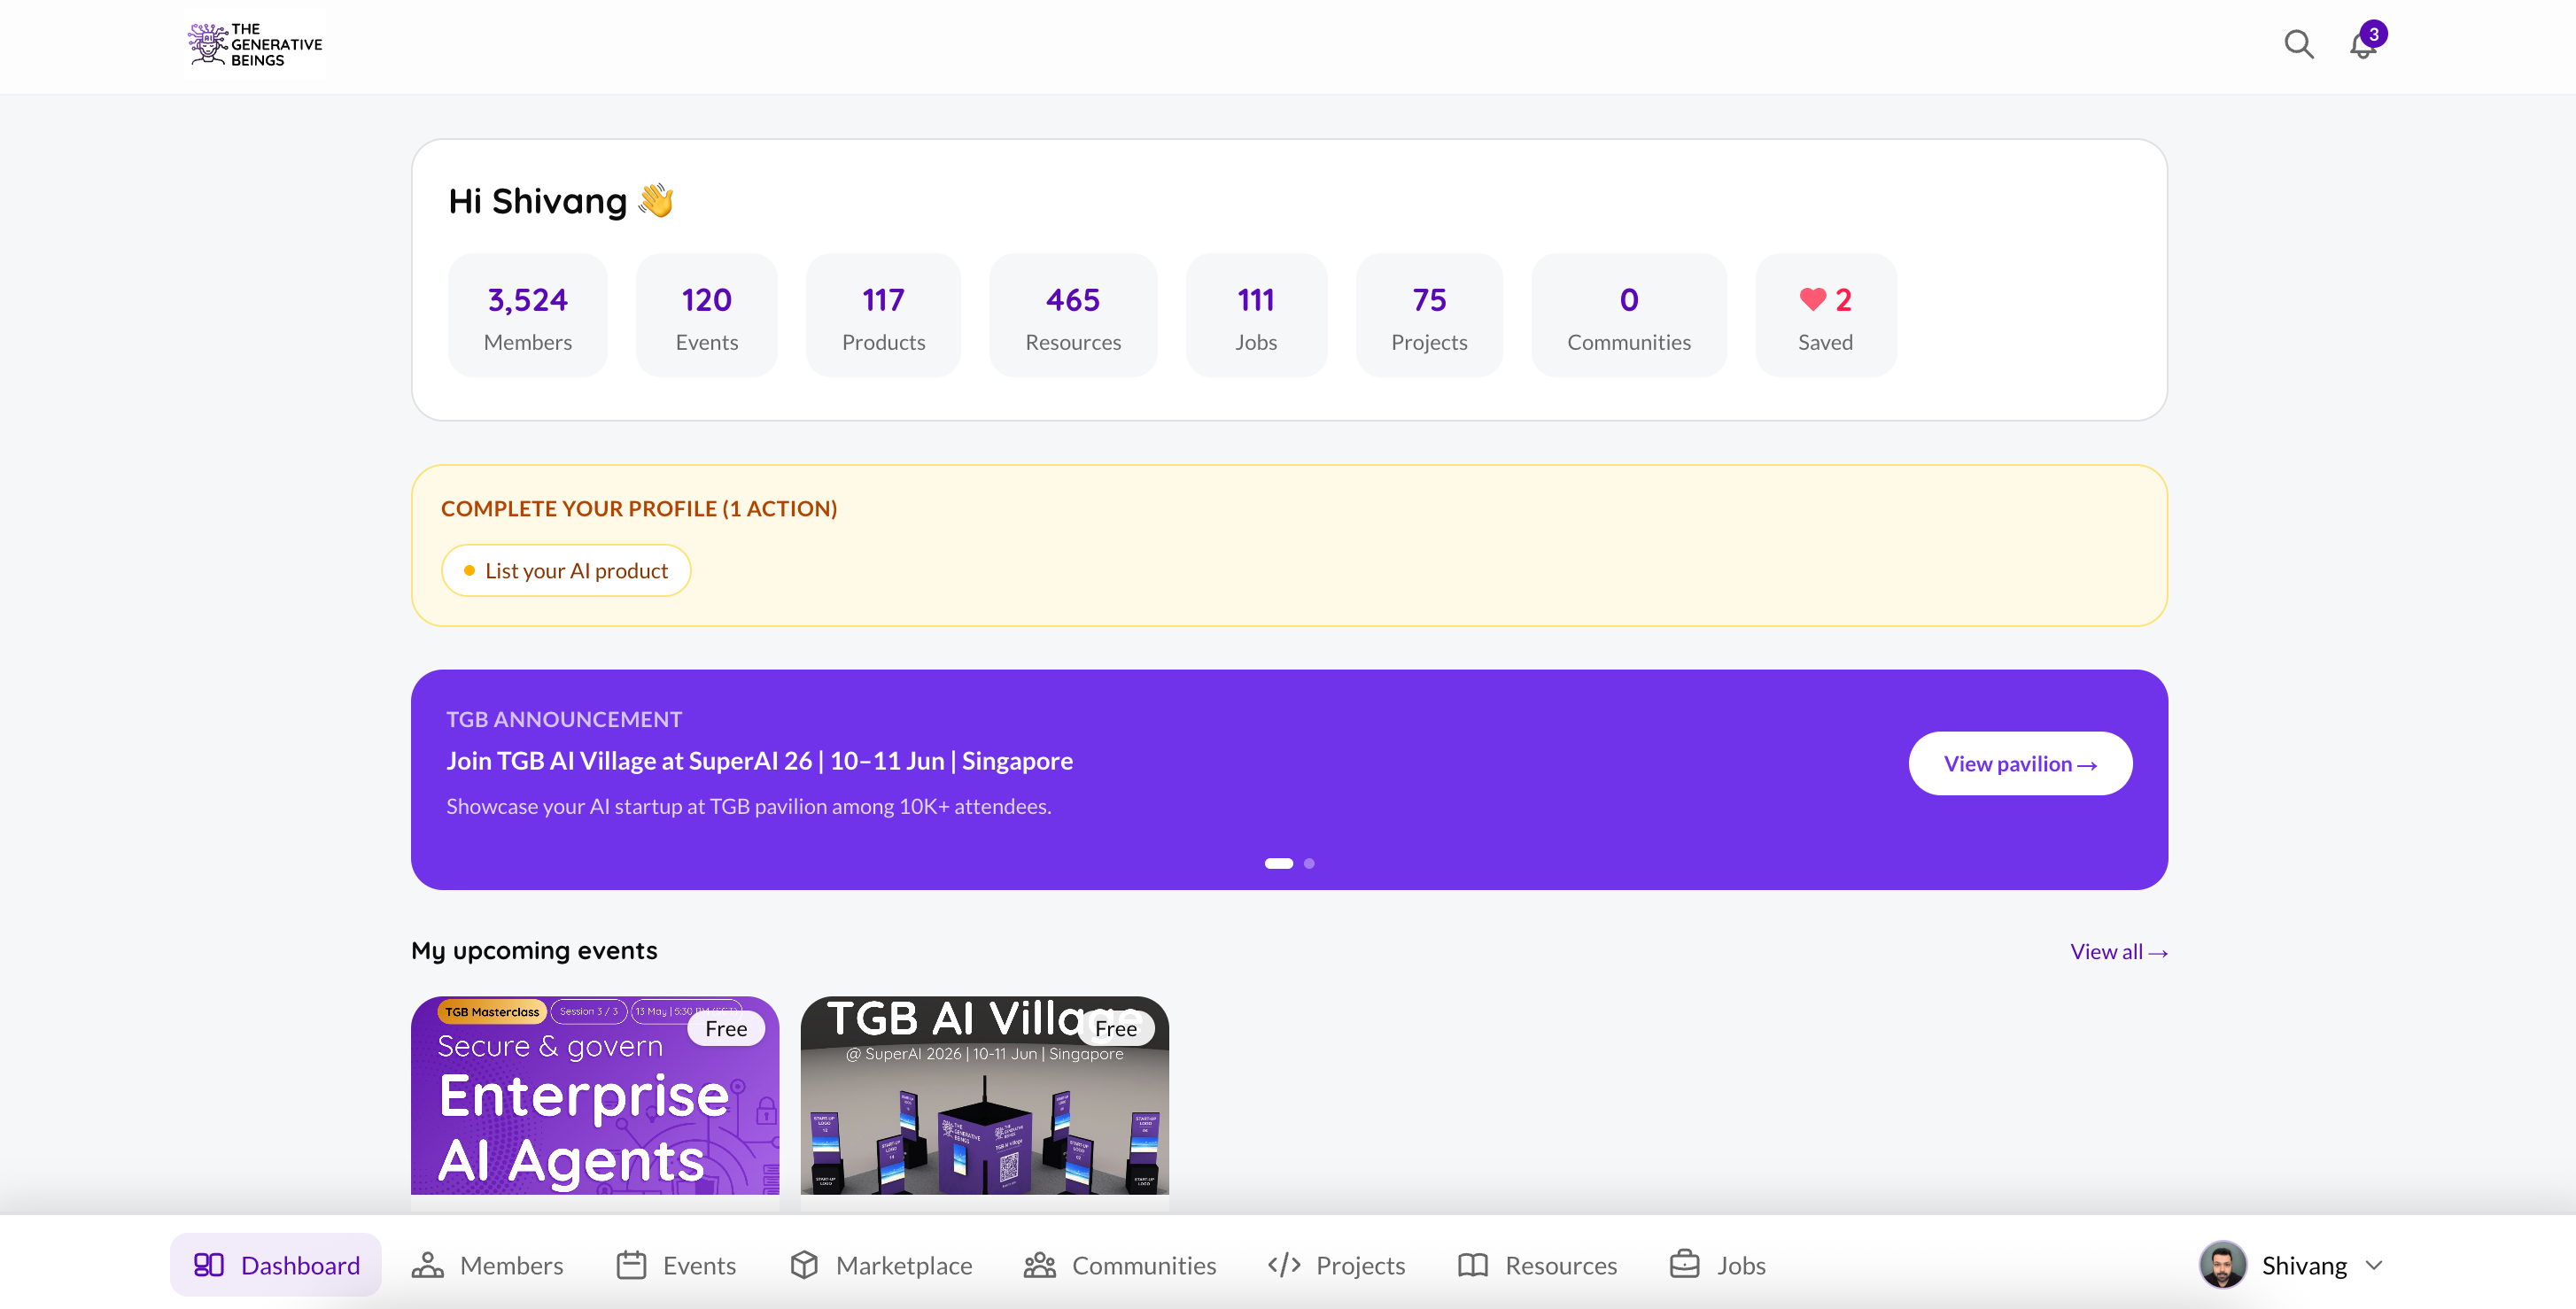Screen dimensions: 2576x1309
Task: Click the My upcoming events heading
Action: [x=534, y=950]
